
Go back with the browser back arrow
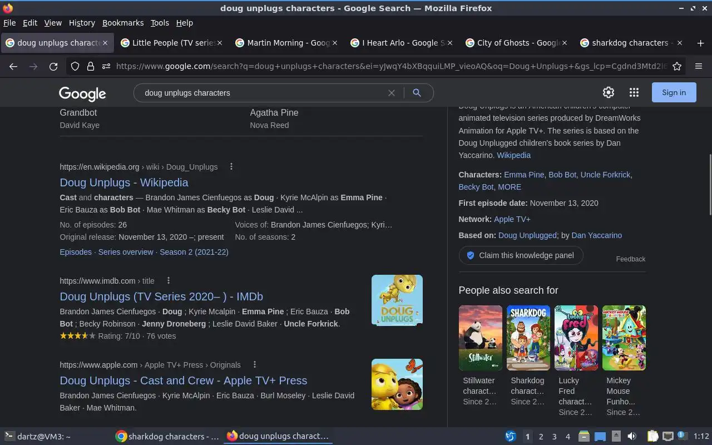[13, 66]
